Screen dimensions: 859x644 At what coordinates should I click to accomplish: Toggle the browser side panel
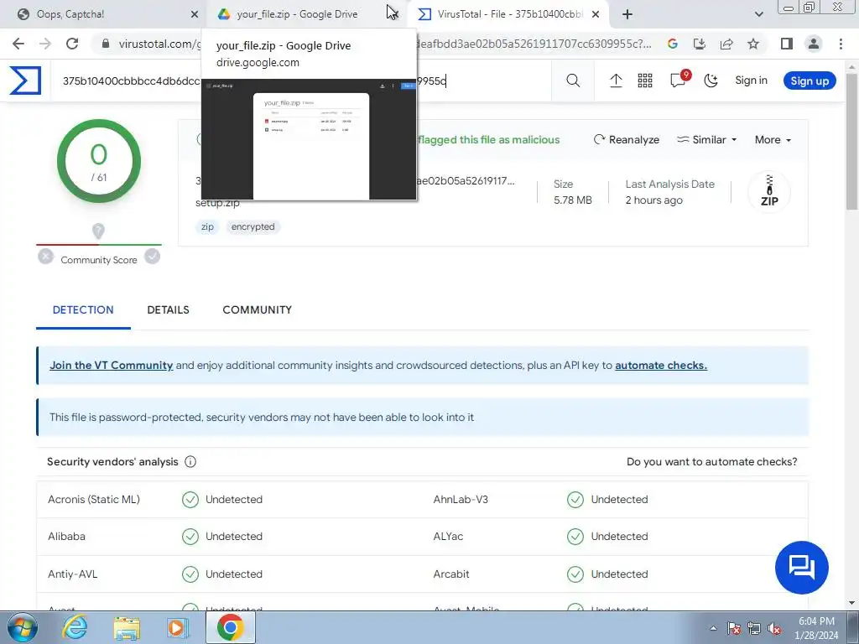click(x=787, y=44)
